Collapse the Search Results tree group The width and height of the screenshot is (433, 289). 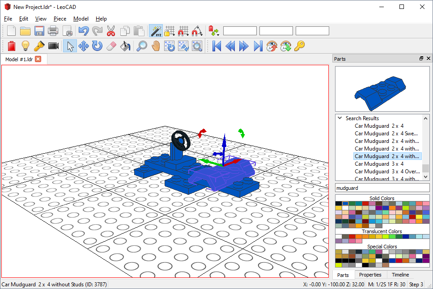(x=340, y=118)
